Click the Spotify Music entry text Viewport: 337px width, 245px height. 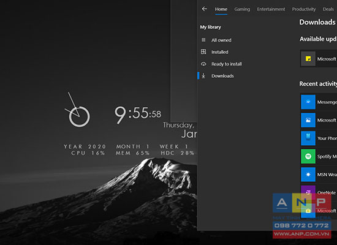tap(327, 156)
